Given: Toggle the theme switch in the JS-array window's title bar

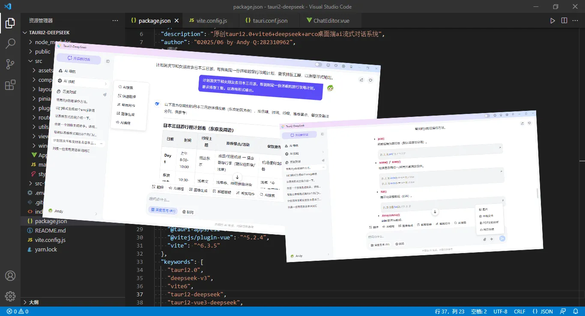Looking at the screenshot, I should tap(487, 116).
